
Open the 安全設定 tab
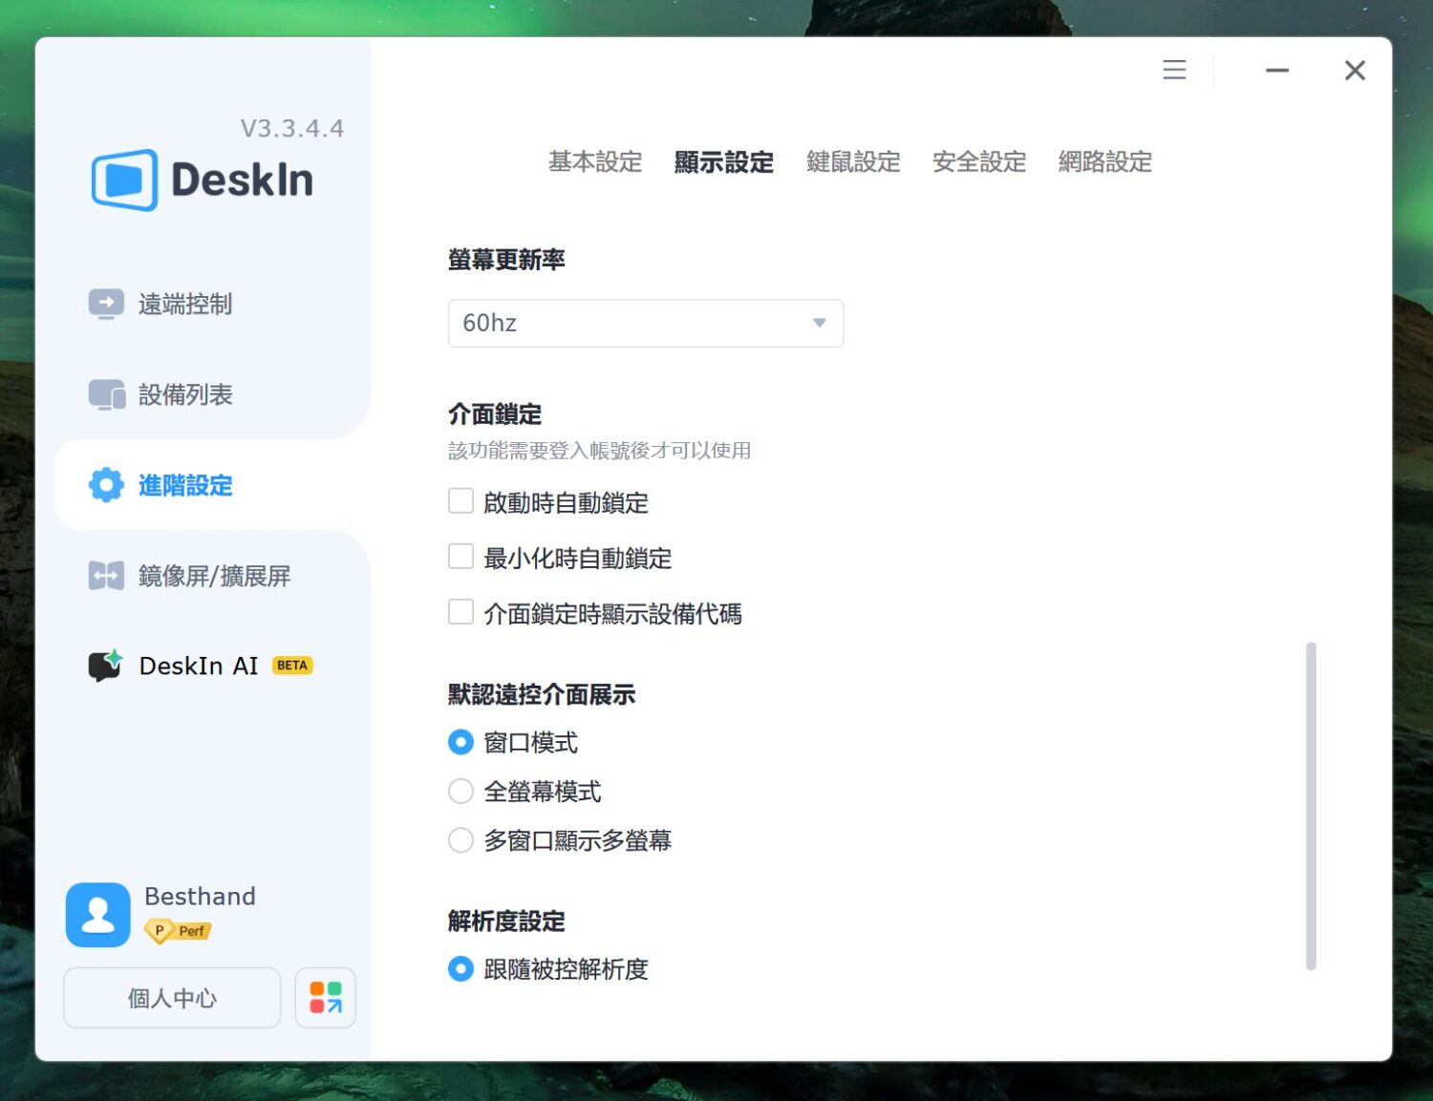pyautogui.click(x=979, y=161)
